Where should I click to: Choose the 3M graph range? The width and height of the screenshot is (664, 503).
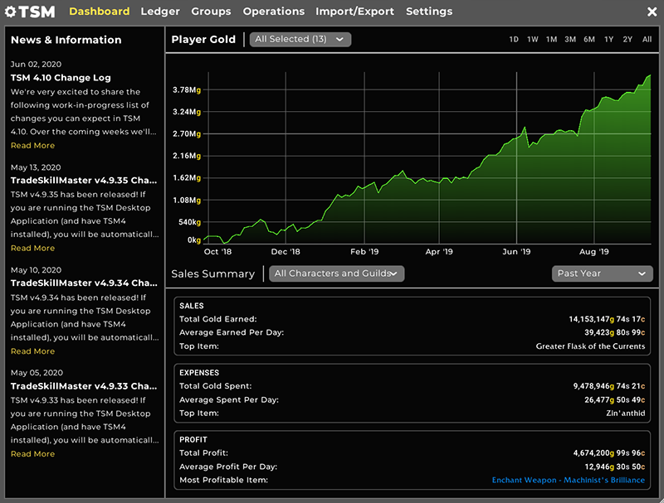(x=570, y=39)
